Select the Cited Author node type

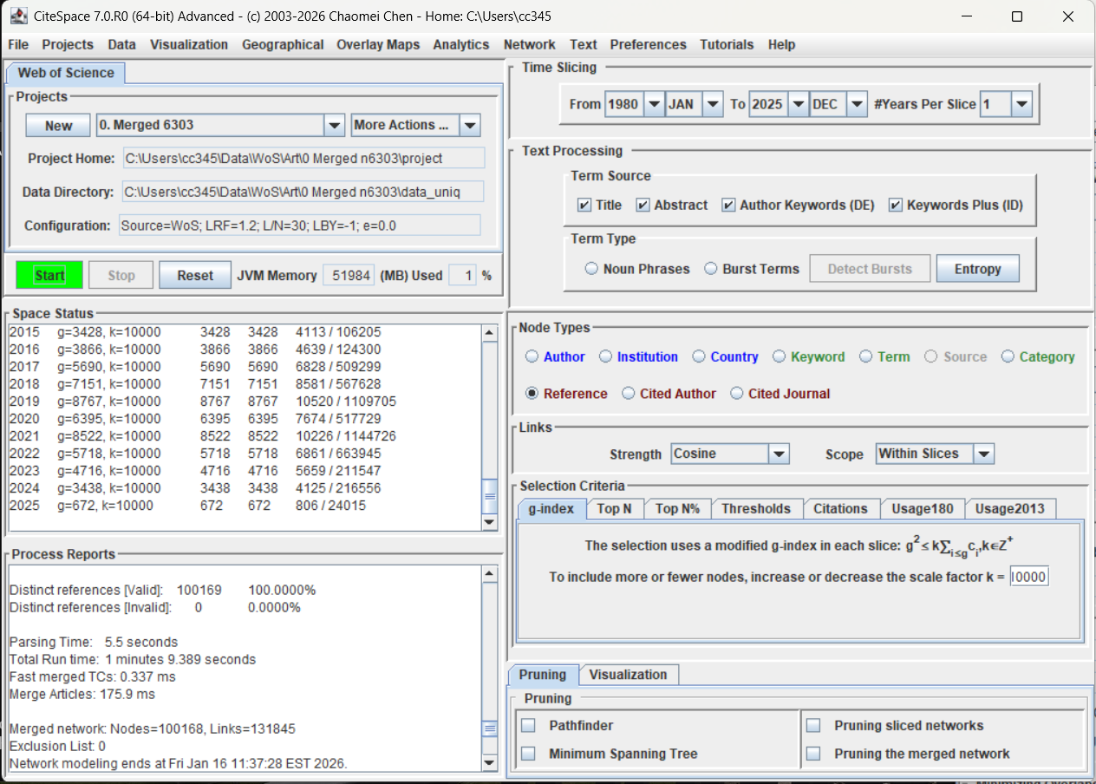[x=629, y=394]
